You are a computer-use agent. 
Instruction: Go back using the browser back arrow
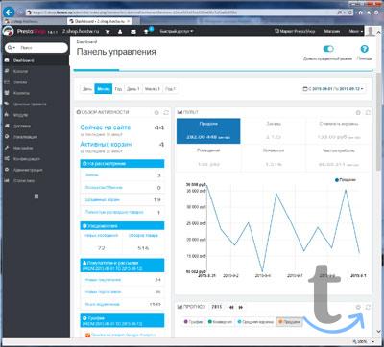[9, 12]
